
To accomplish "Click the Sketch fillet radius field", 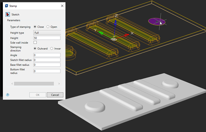I will [47, 60].
